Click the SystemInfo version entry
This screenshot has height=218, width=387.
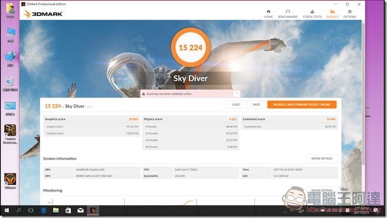click(x=191, y=176)
